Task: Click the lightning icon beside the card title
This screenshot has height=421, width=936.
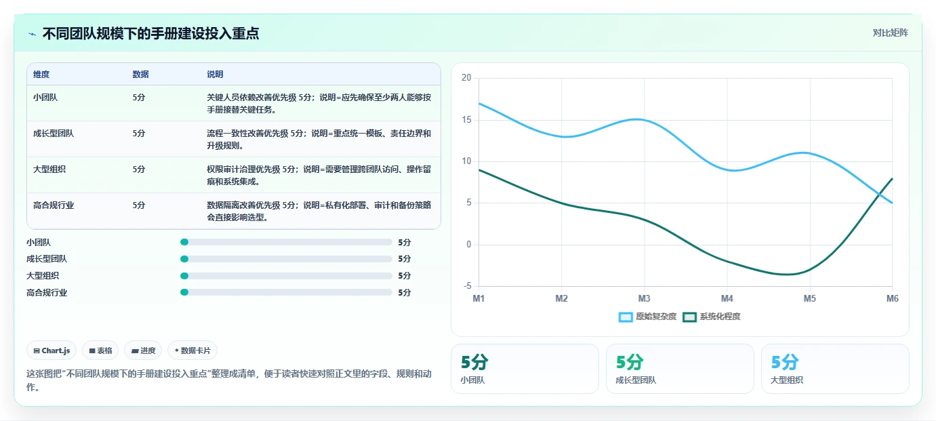Action: (x=32, y=34)
